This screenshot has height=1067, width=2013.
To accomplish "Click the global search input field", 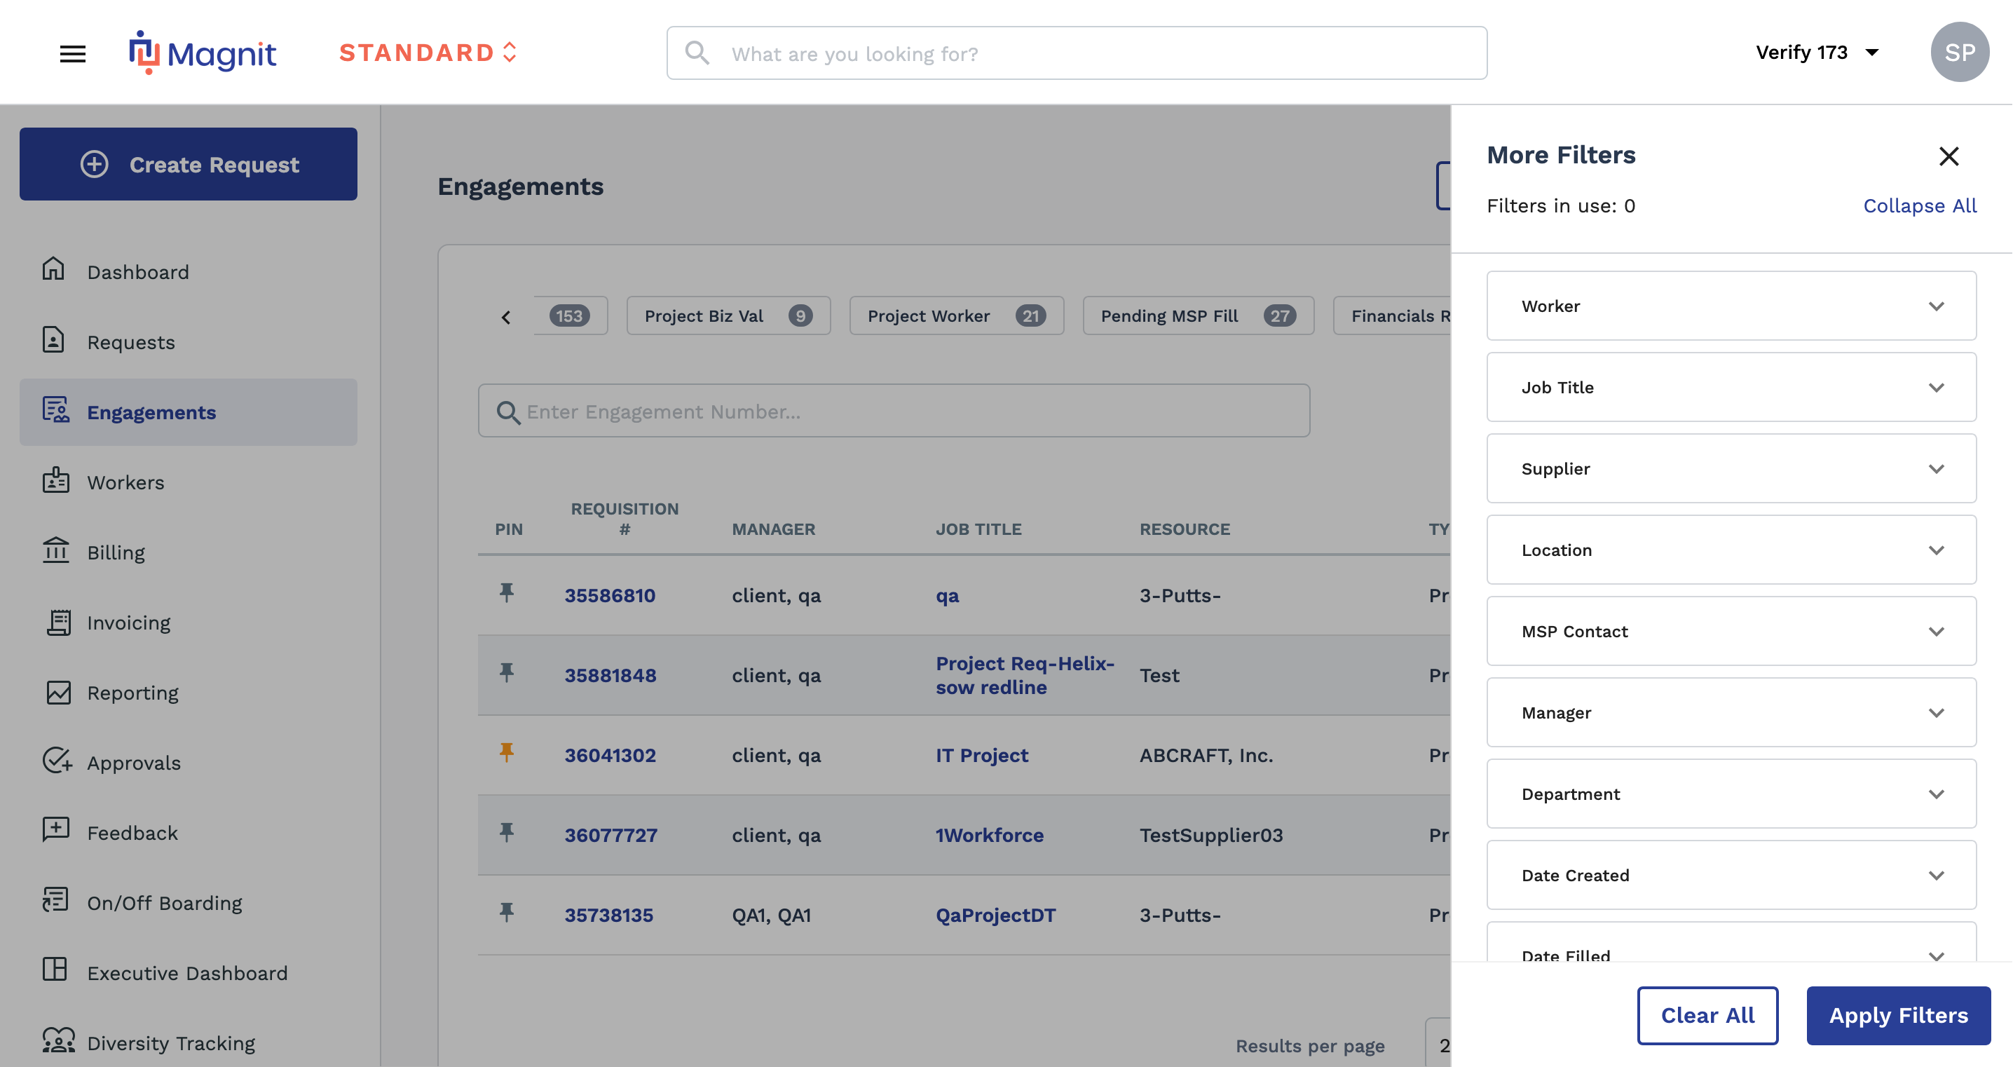I will pyautogui.click(x=1076, y=53).
